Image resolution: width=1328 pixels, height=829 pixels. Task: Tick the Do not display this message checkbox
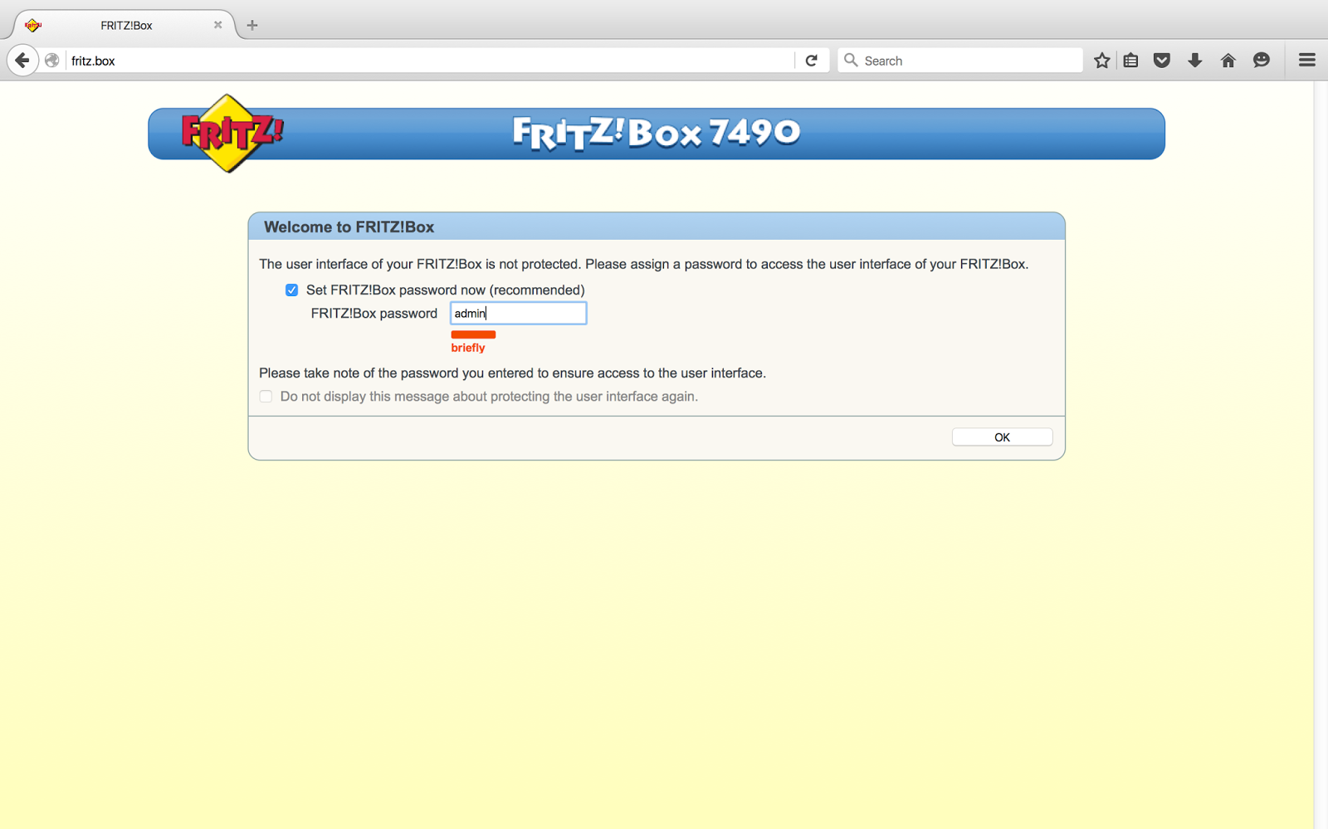click(x=266, y=397)
